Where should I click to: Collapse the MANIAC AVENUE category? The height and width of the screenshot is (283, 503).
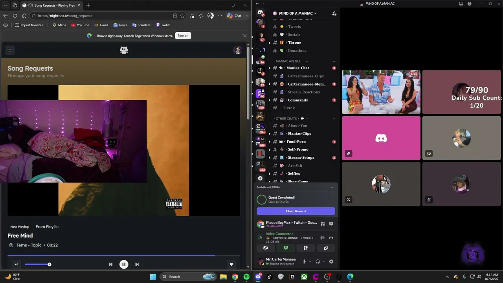pyautogui.click(x=291, y=61)
